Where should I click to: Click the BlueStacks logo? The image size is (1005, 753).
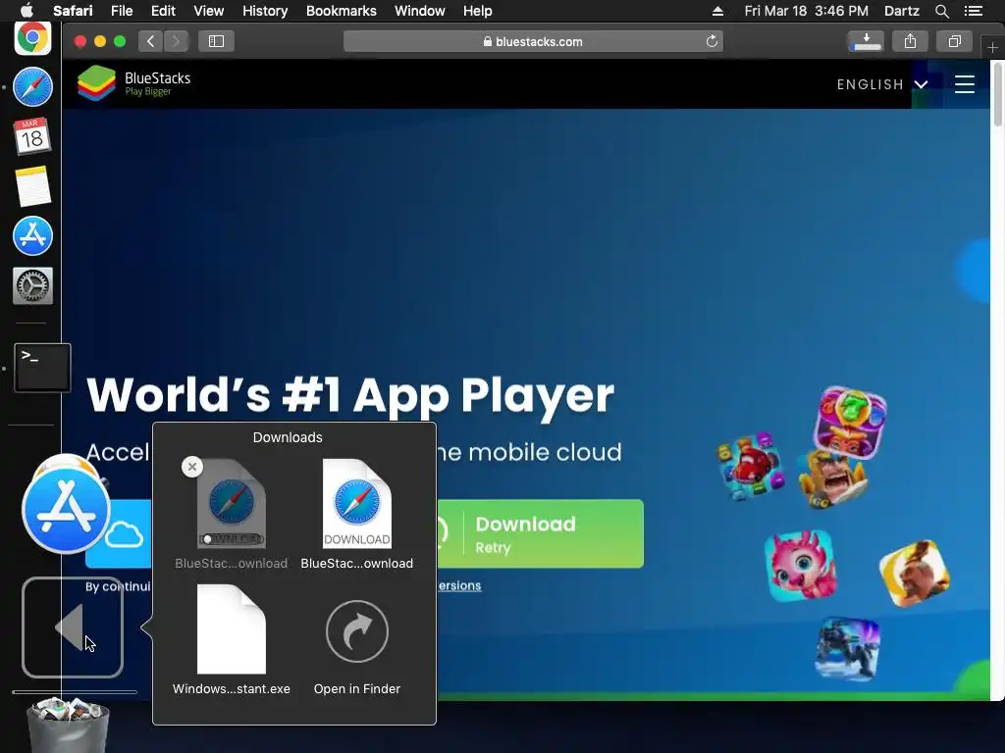[x=133, y=83]
